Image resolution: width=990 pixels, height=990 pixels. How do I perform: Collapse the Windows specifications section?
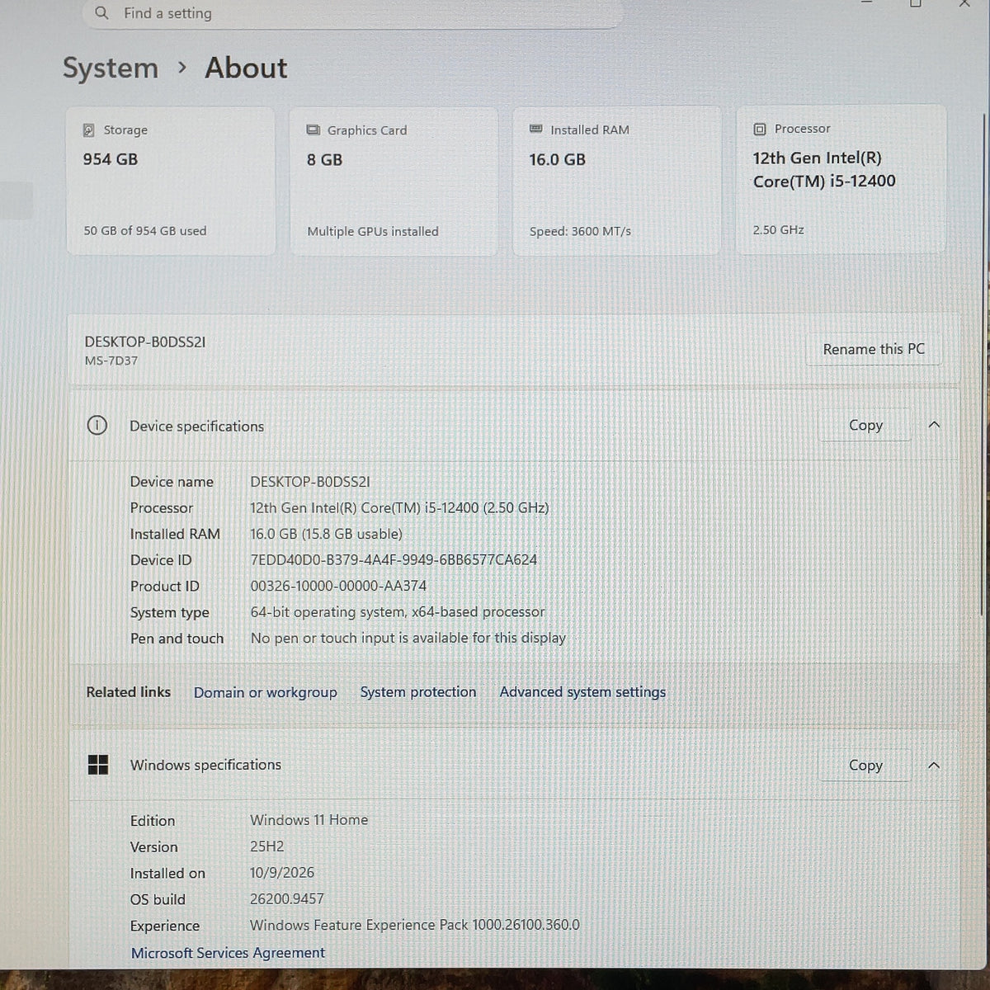[x=934, y=766]
